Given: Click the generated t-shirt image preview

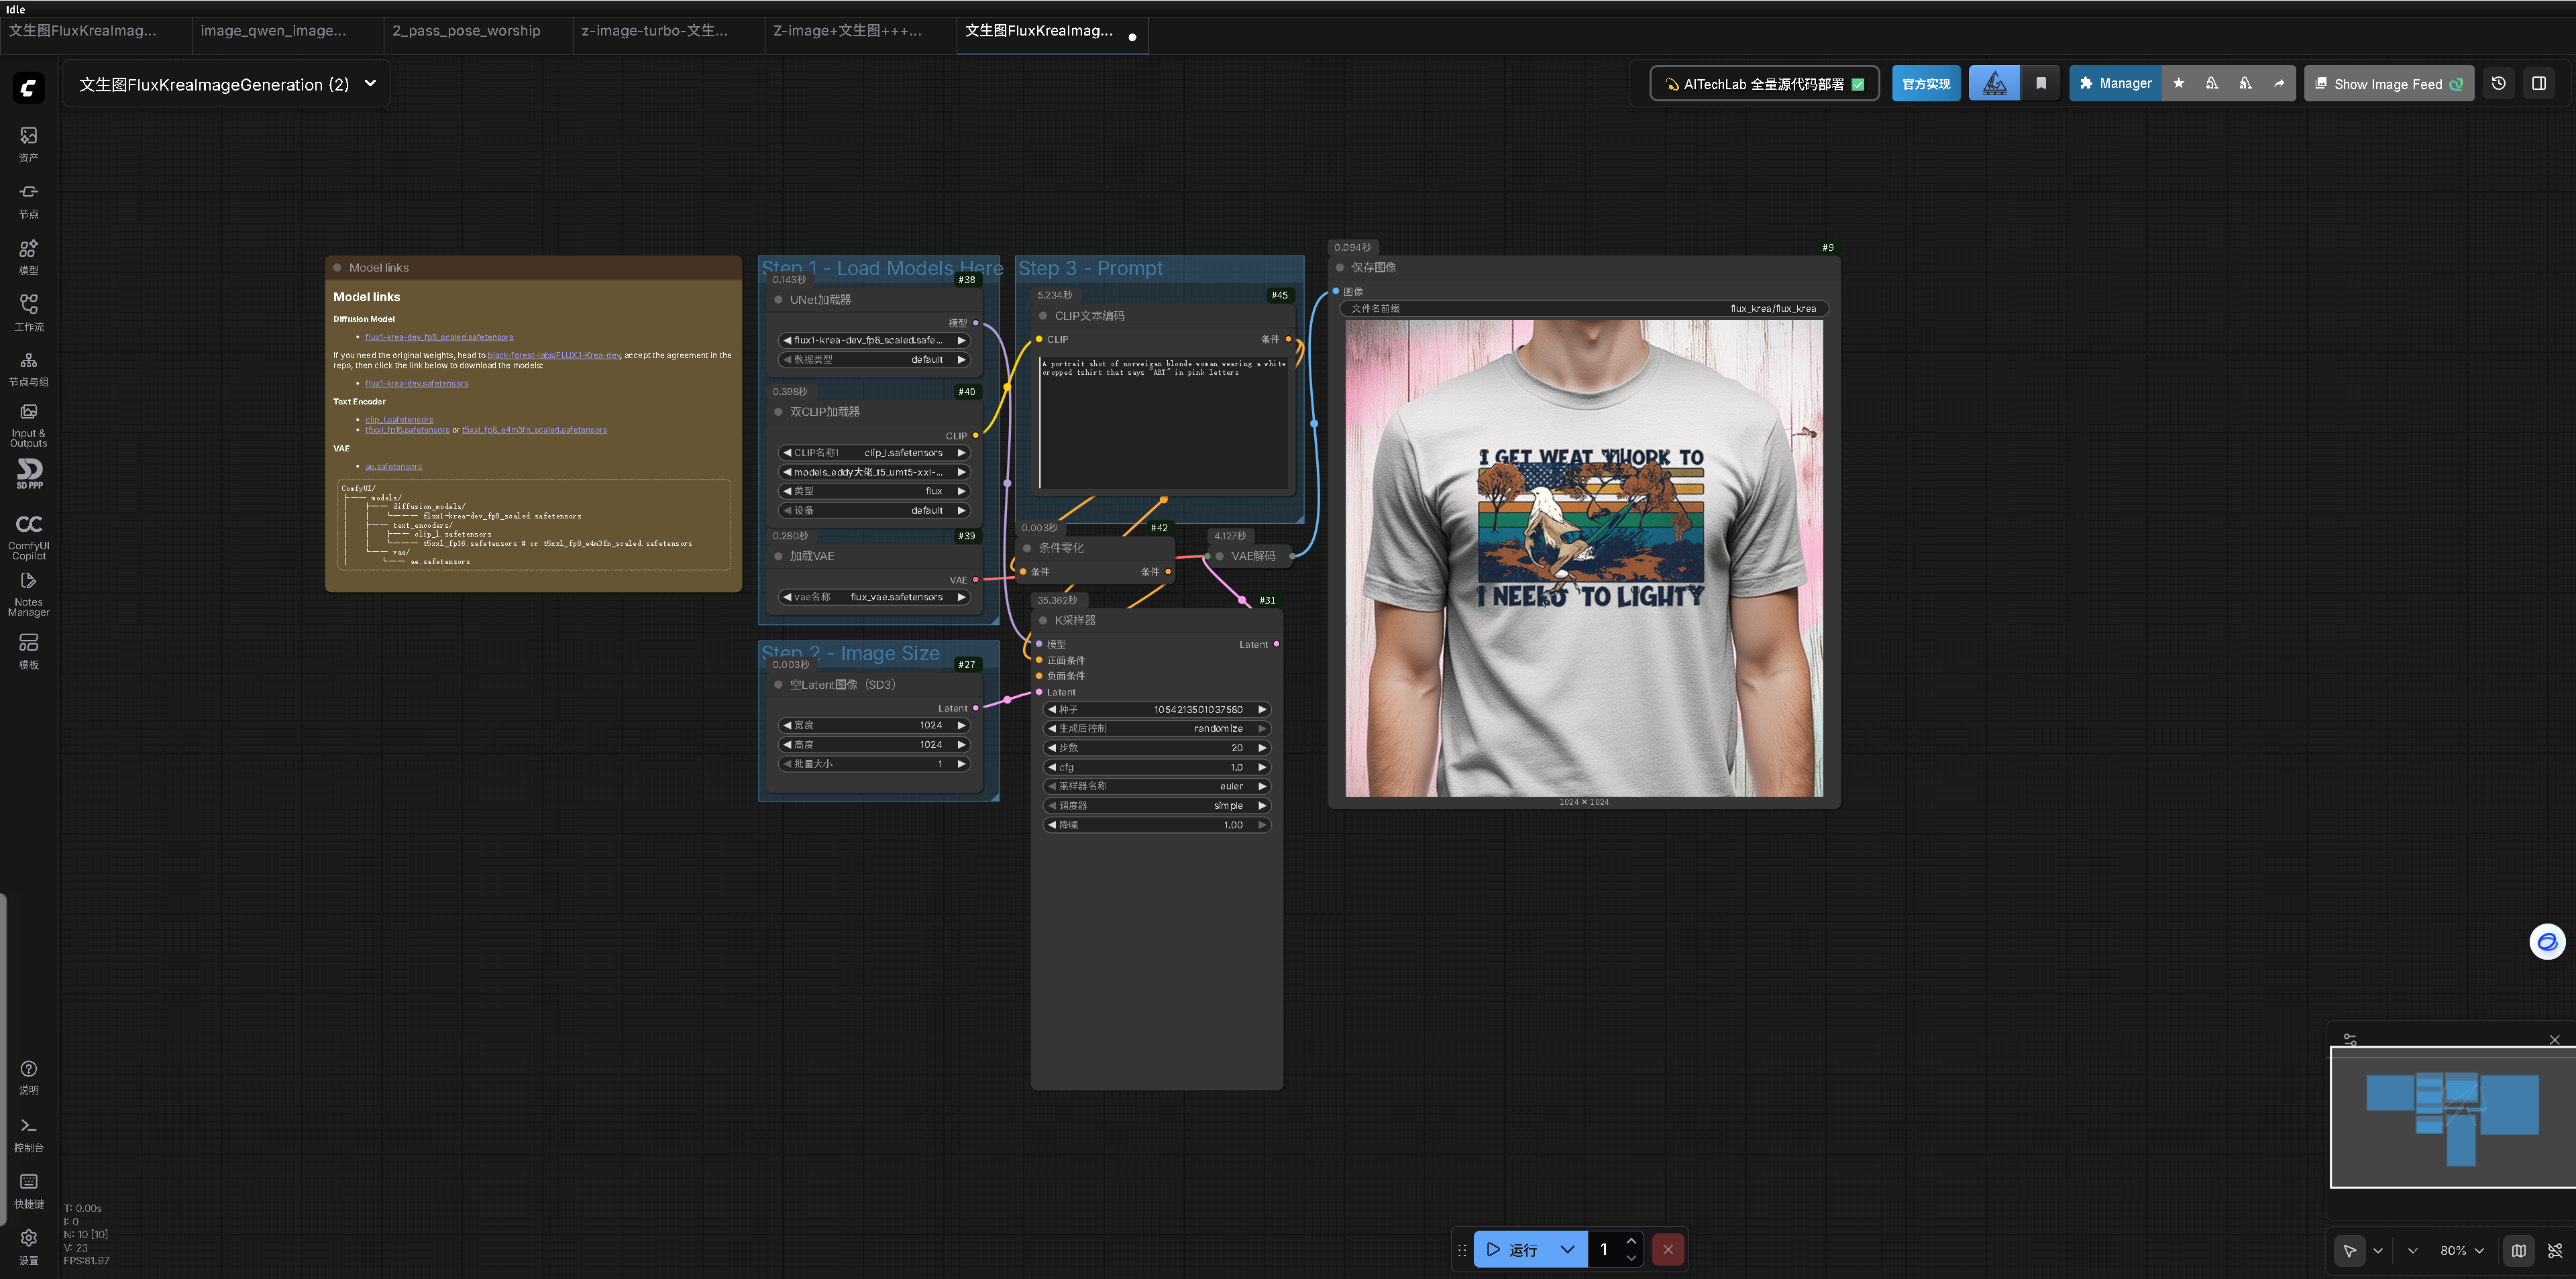Looking at the screenshot, I should [x=1583, y=558].
